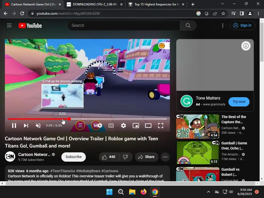The height and width of the screenshot is (198, 264).
Task: Open a new browser tab
Action: pos(193,5)
